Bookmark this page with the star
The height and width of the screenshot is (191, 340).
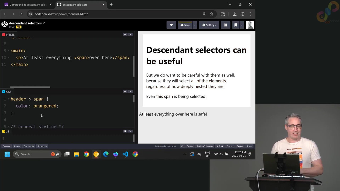tap(211, 14)
